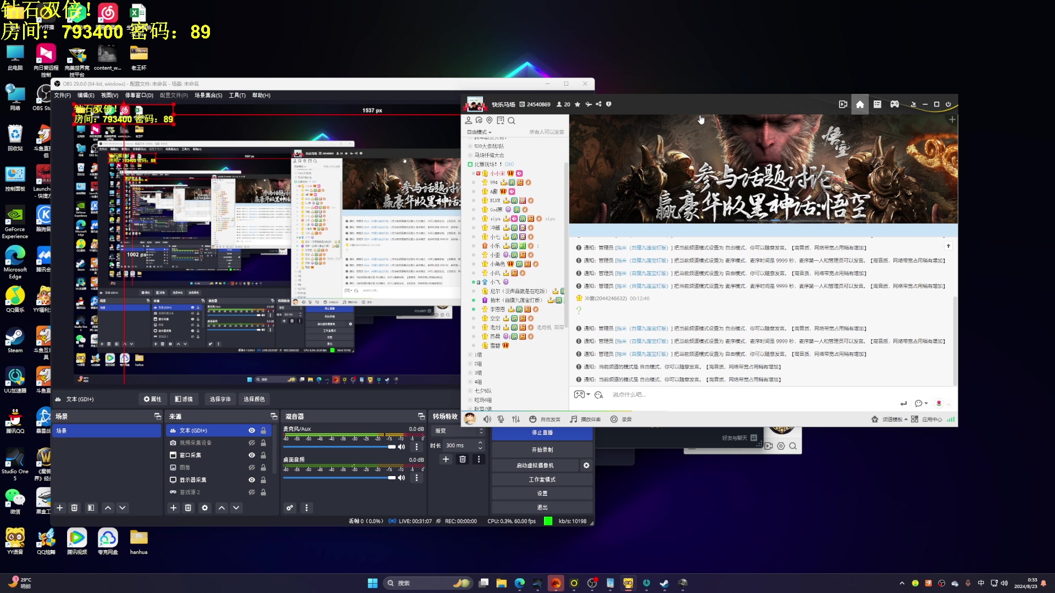
Task: Open 文件(F) menu in OBS
Action: pyautogui.click(x=63, y=96)
